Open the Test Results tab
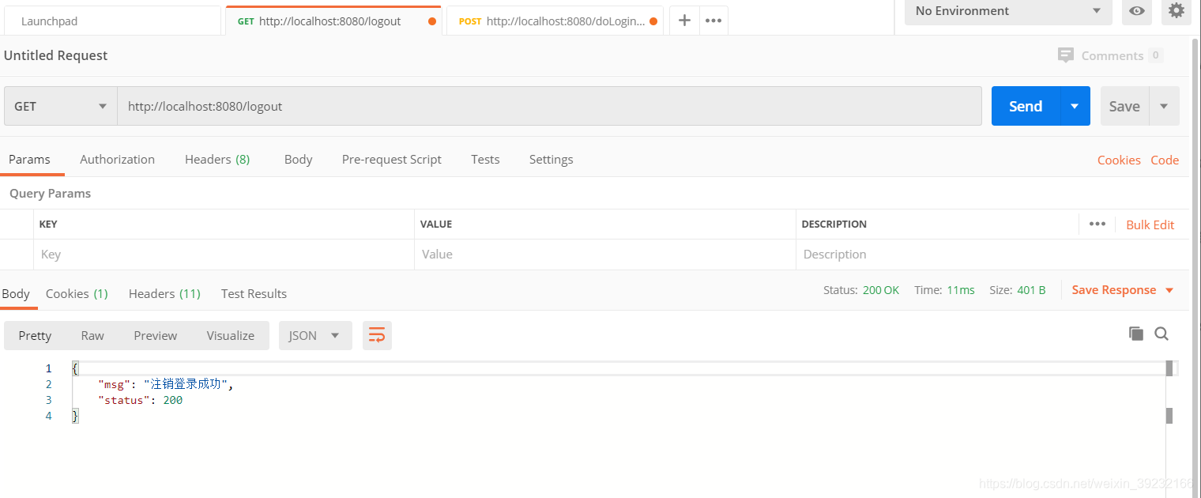 pyautogui.click(x=254, y=293)
